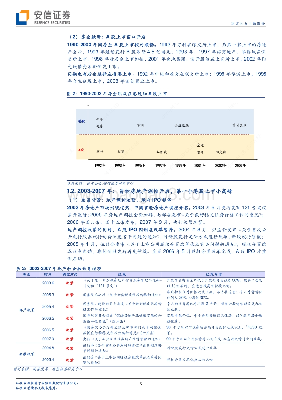Click footer '本报告版权属于安信证券股份有限公司。'

tap(48, 383)
